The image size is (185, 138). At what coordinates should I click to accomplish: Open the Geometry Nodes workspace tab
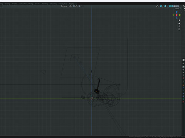(x=63, y=4)
